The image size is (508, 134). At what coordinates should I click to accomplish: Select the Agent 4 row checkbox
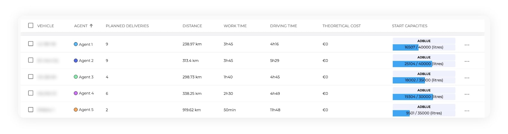tap(30, 93)
